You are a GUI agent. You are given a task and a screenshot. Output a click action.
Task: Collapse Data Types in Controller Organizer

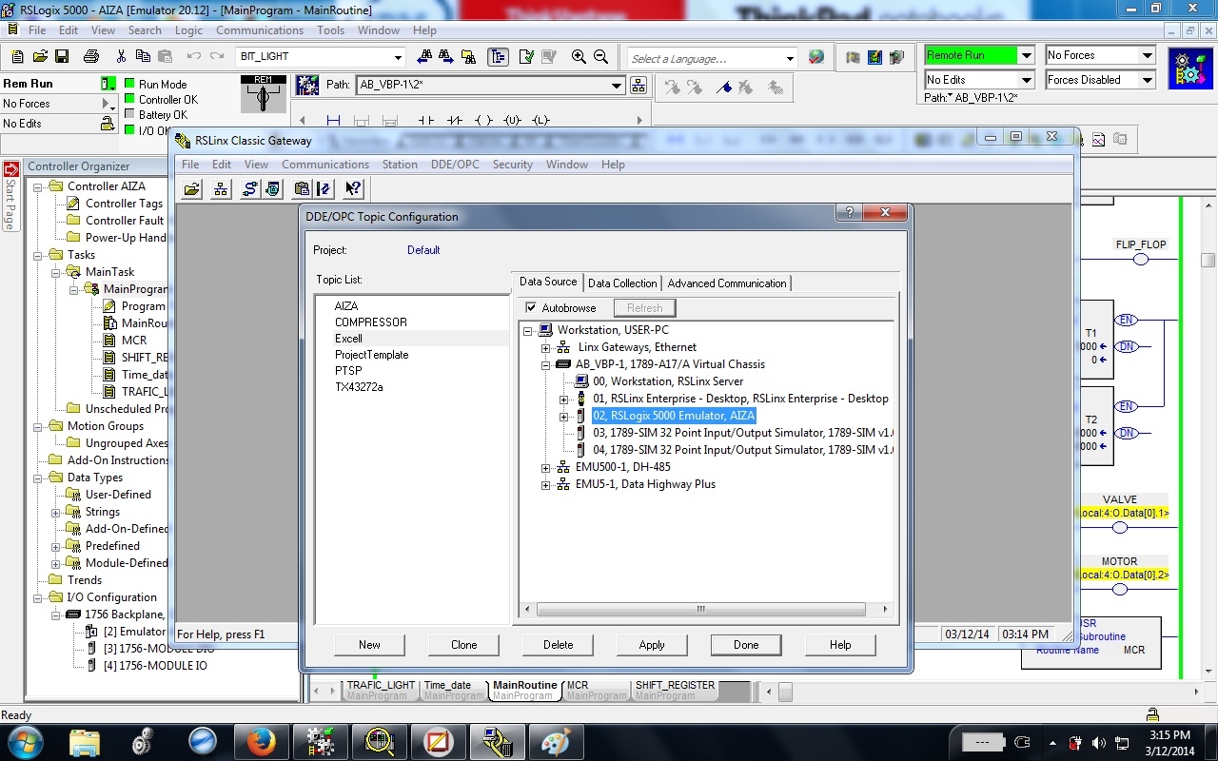(38, 478)
